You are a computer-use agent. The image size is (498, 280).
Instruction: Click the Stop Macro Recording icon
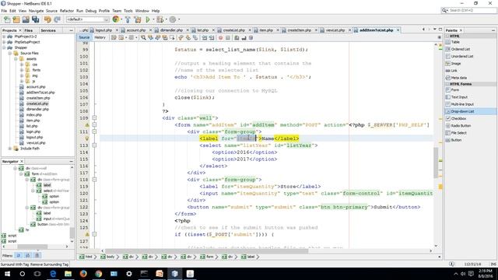pos(228,38)
